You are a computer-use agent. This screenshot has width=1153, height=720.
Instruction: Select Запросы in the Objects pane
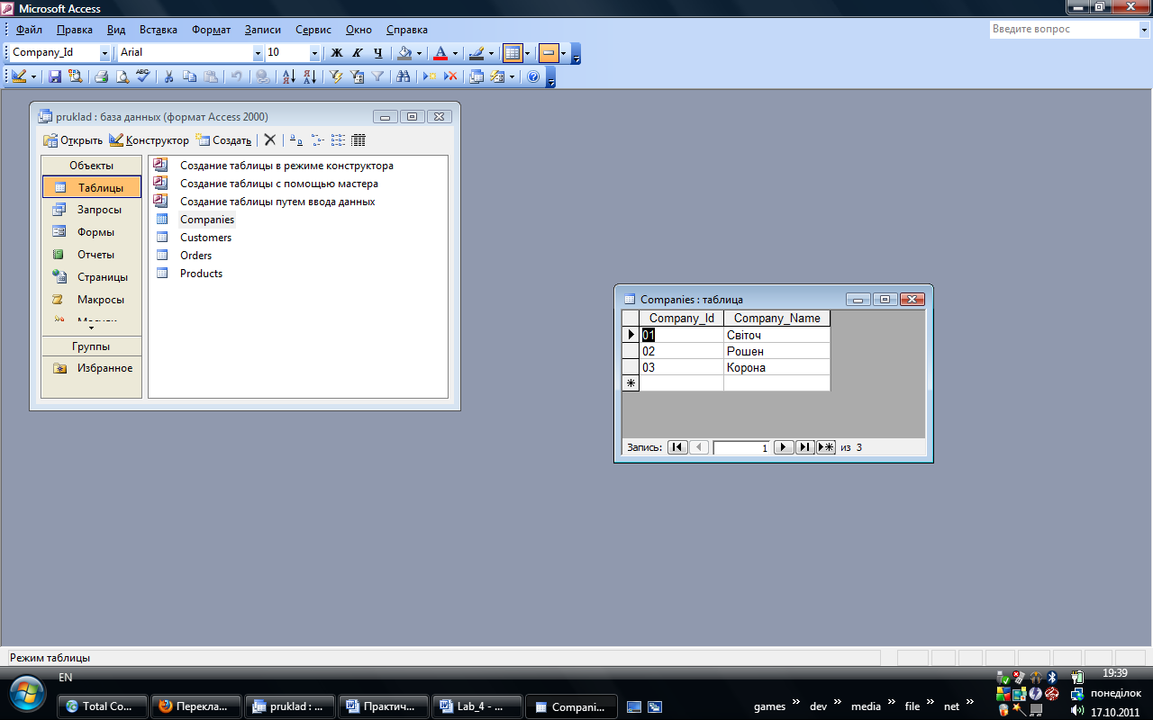tap(91, 210)
